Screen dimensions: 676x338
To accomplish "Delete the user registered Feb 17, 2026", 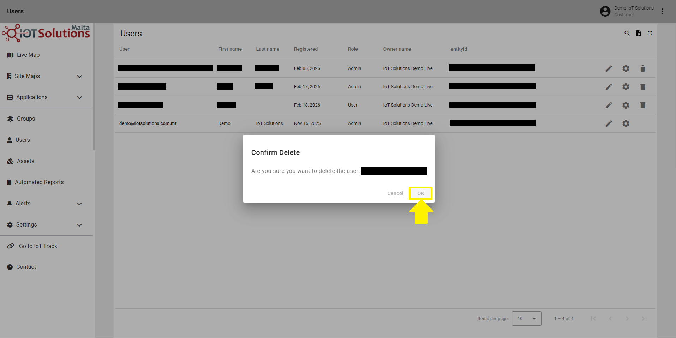I will click(x=643, y=87).
